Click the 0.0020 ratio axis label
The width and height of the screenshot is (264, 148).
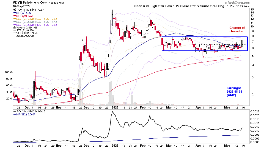(255, 115)
